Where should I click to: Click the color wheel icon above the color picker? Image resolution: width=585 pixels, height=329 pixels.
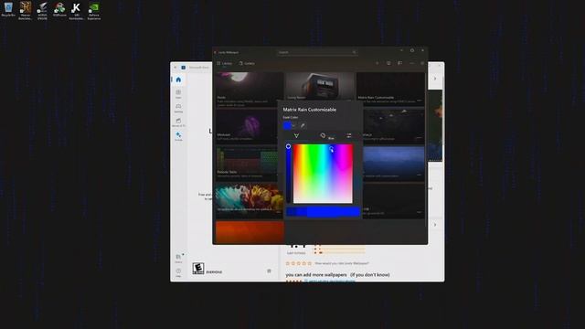(323, 135)
